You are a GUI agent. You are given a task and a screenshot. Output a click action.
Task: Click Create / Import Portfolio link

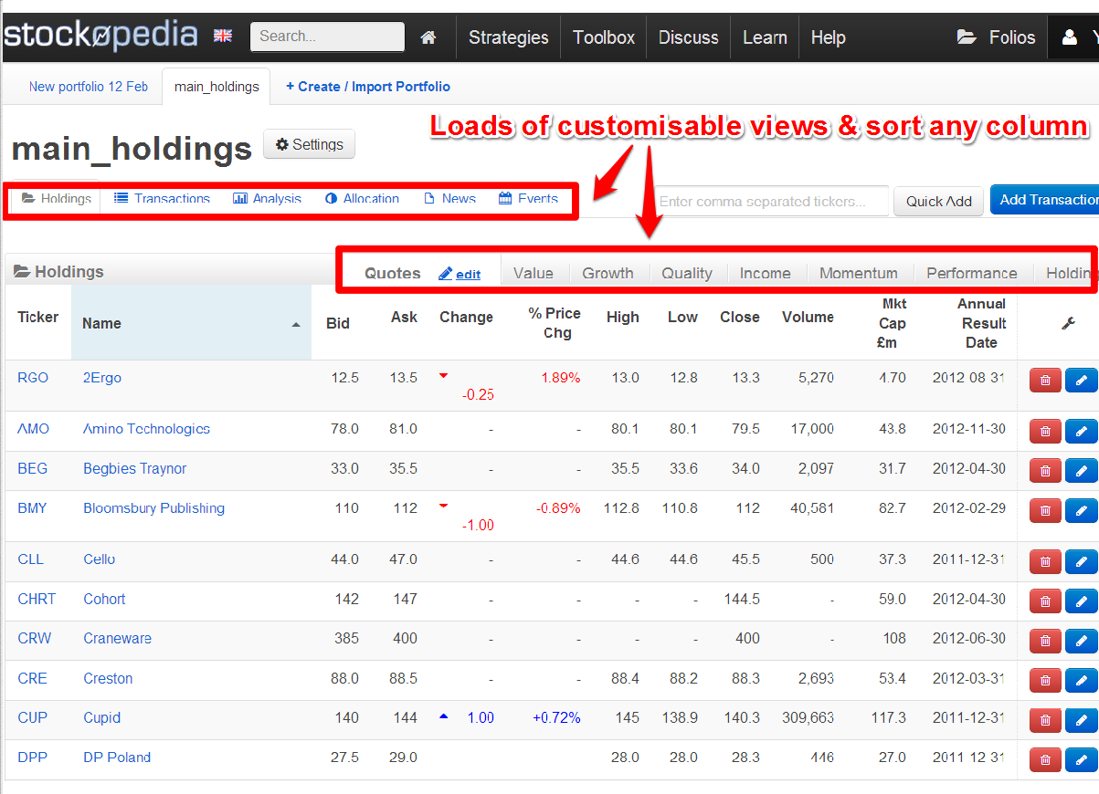point(368,87)
